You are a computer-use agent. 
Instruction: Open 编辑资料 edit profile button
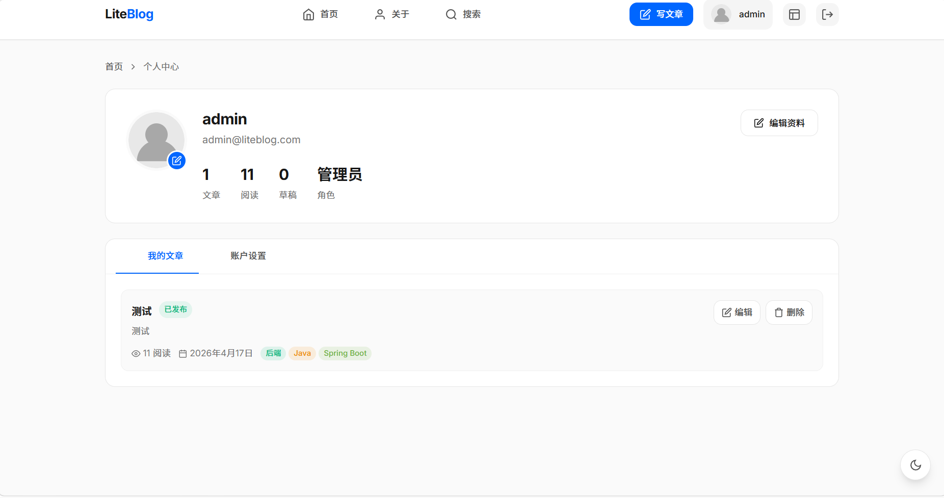click(x=779, y=123)
